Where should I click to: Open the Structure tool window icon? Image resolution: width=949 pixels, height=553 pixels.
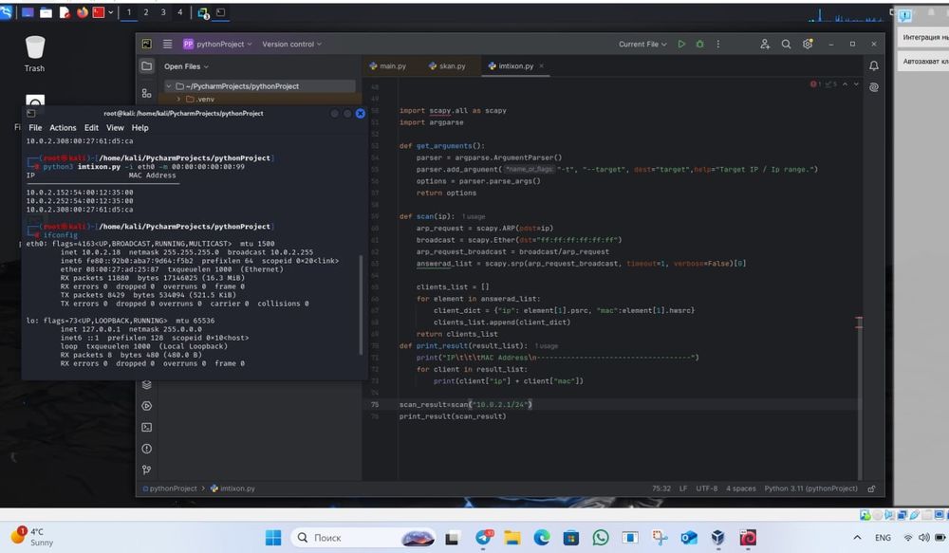[146, 93]
